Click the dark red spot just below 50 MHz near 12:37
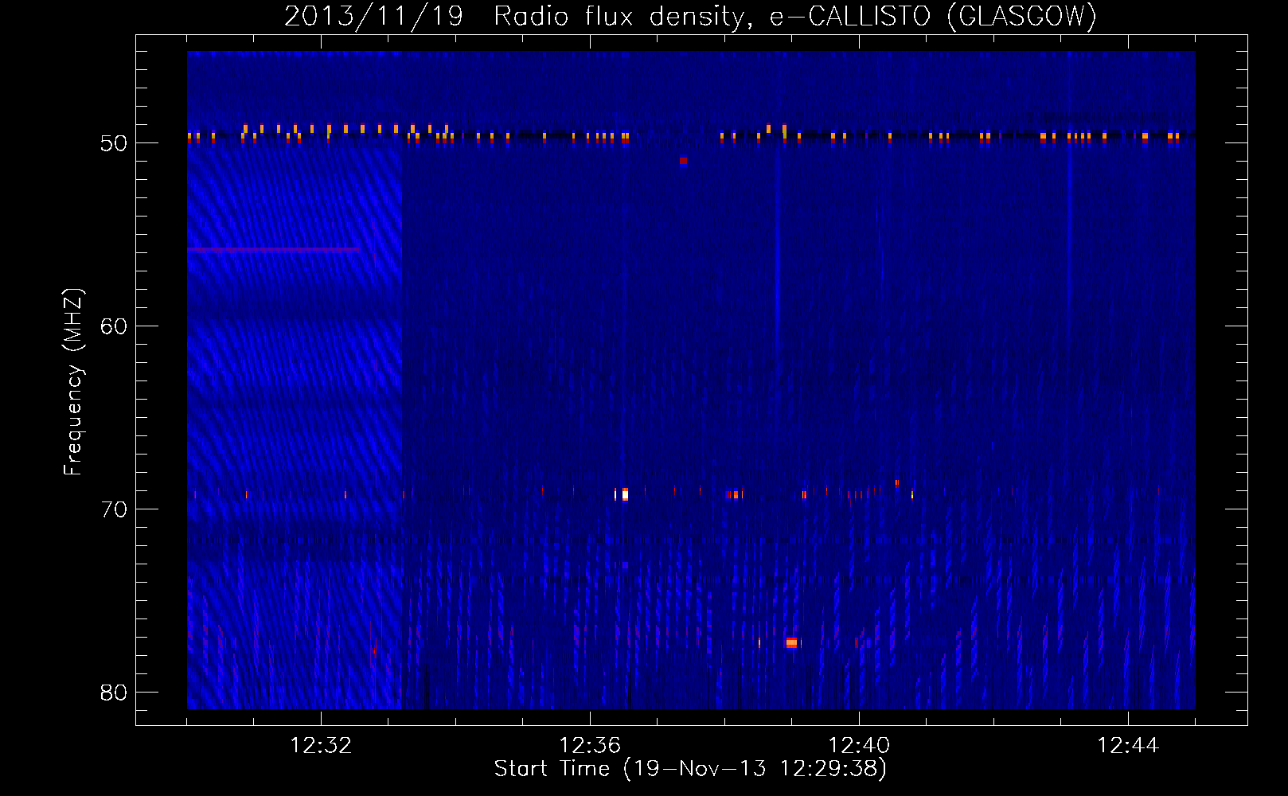 [x=683, y=161]
